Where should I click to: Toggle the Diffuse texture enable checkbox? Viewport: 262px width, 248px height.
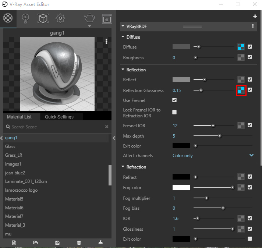pos(249,47)
